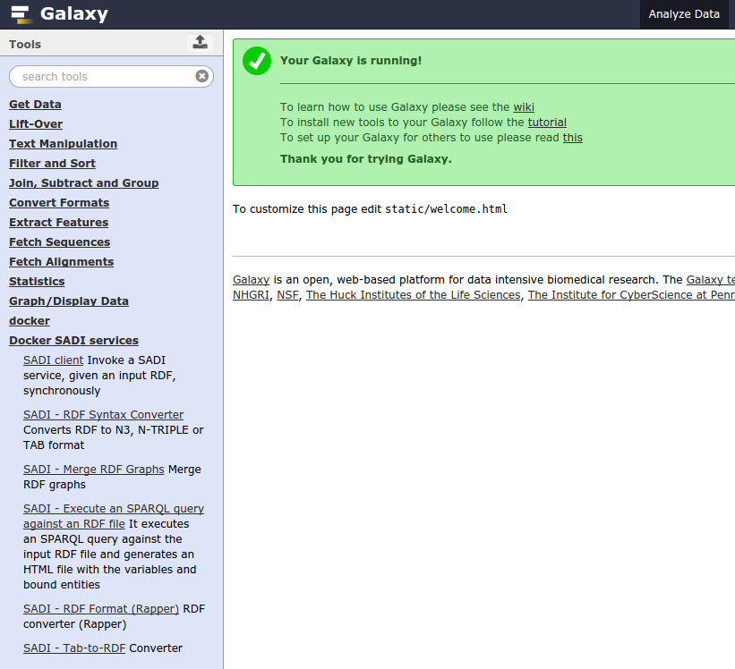Open SADI - Merge RDF Graphs tool
This screenshot has width=735, height=669.
pyautogui.click(x=94, y=469)
